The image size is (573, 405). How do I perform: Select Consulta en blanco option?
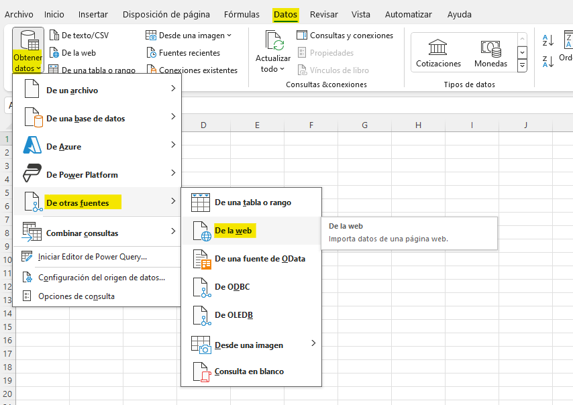pyautogui.click(x=252, y=371)
